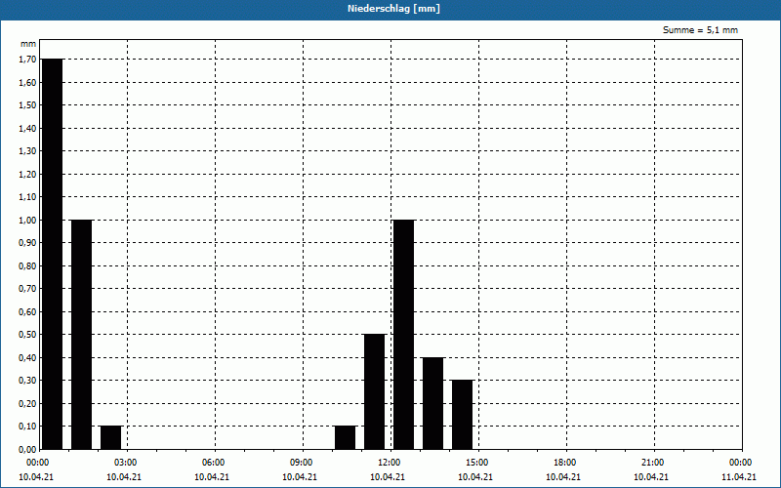This screenshot has height=488, width=781.
Task: Select the 0,40 y-axis label
Action: click(27, 357)
